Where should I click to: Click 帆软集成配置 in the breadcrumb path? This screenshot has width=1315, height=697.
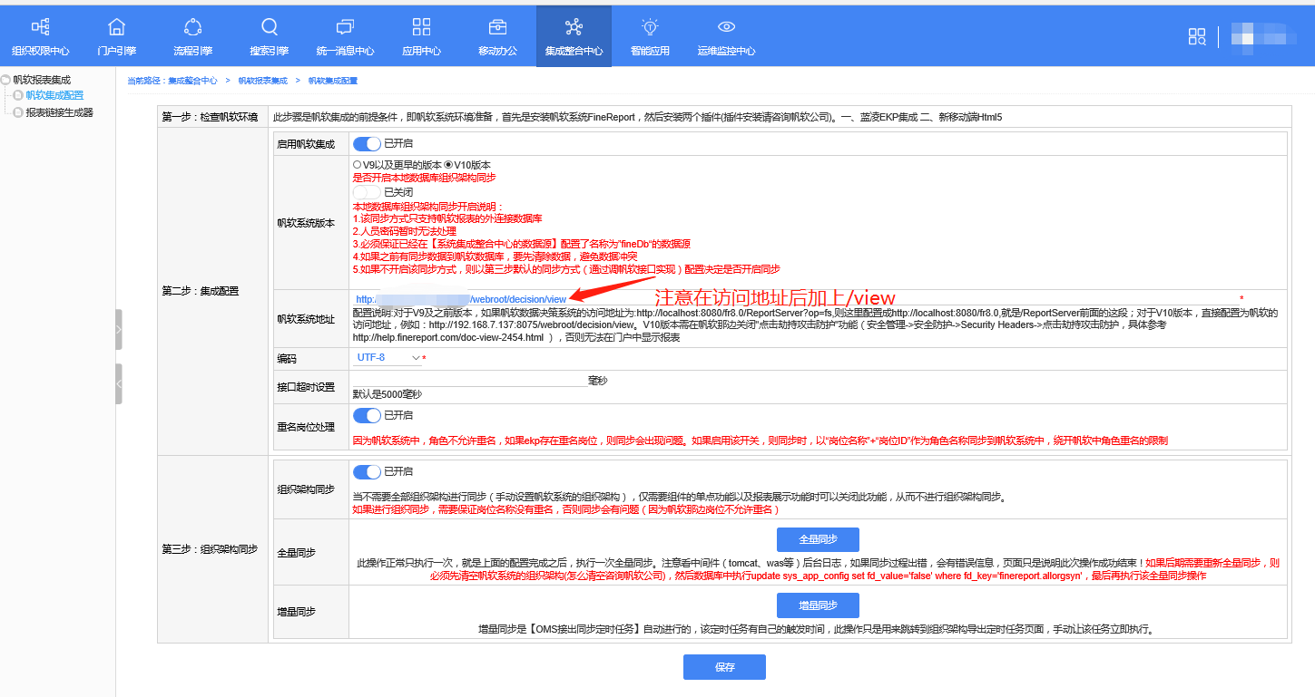pyautogui.click(x=333, y=81)
